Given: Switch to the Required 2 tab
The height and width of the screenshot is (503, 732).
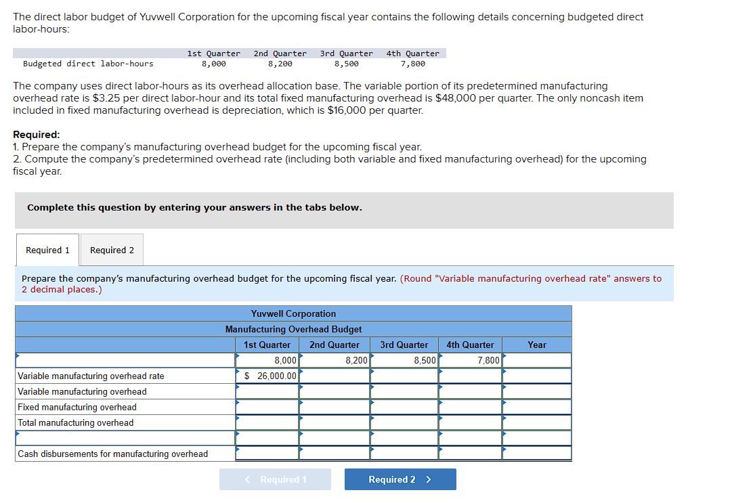Looking at the screenshot, I should (111, 250).
